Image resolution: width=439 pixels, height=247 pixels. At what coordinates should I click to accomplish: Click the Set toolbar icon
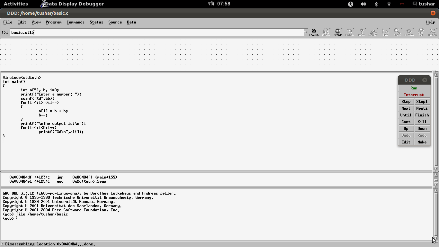pyautogui.click(x=421, y=32)
